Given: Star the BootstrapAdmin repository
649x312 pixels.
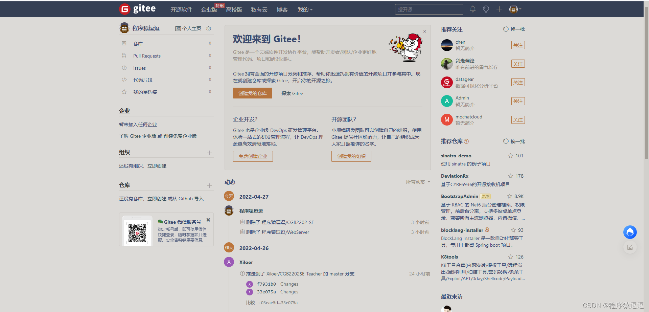Looking at the screenshot, I should pos(509,196).
